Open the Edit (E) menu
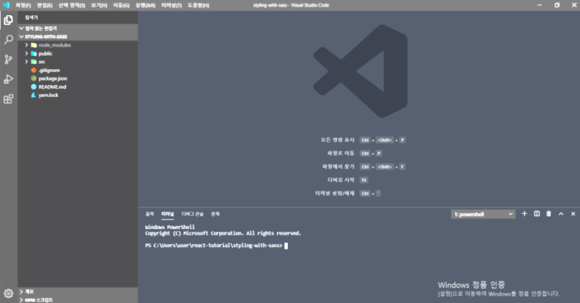The image size is (580, 303). (x=44, y=5)
